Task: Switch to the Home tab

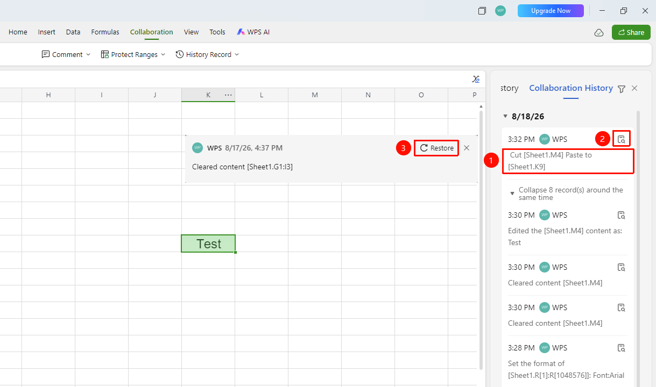Action: (18, 32)
